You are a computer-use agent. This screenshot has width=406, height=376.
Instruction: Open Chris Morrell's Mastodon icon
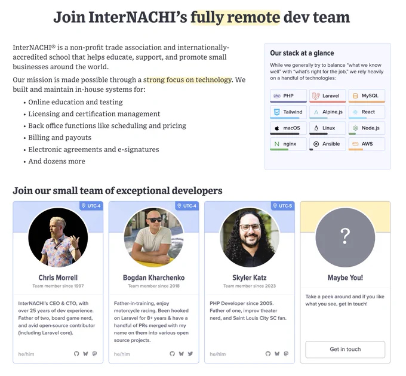[95, 354]
